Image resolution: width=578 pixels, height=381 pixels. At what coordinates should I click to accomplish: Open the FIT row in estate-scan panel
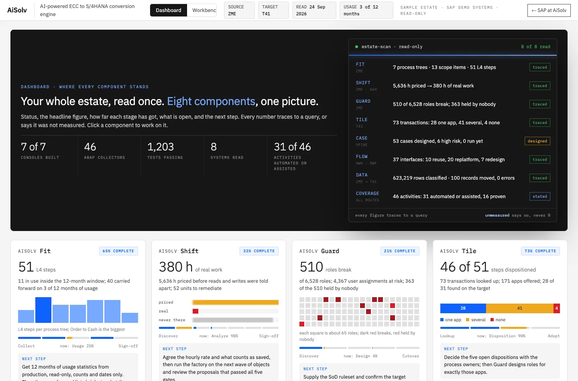point(453,67)
